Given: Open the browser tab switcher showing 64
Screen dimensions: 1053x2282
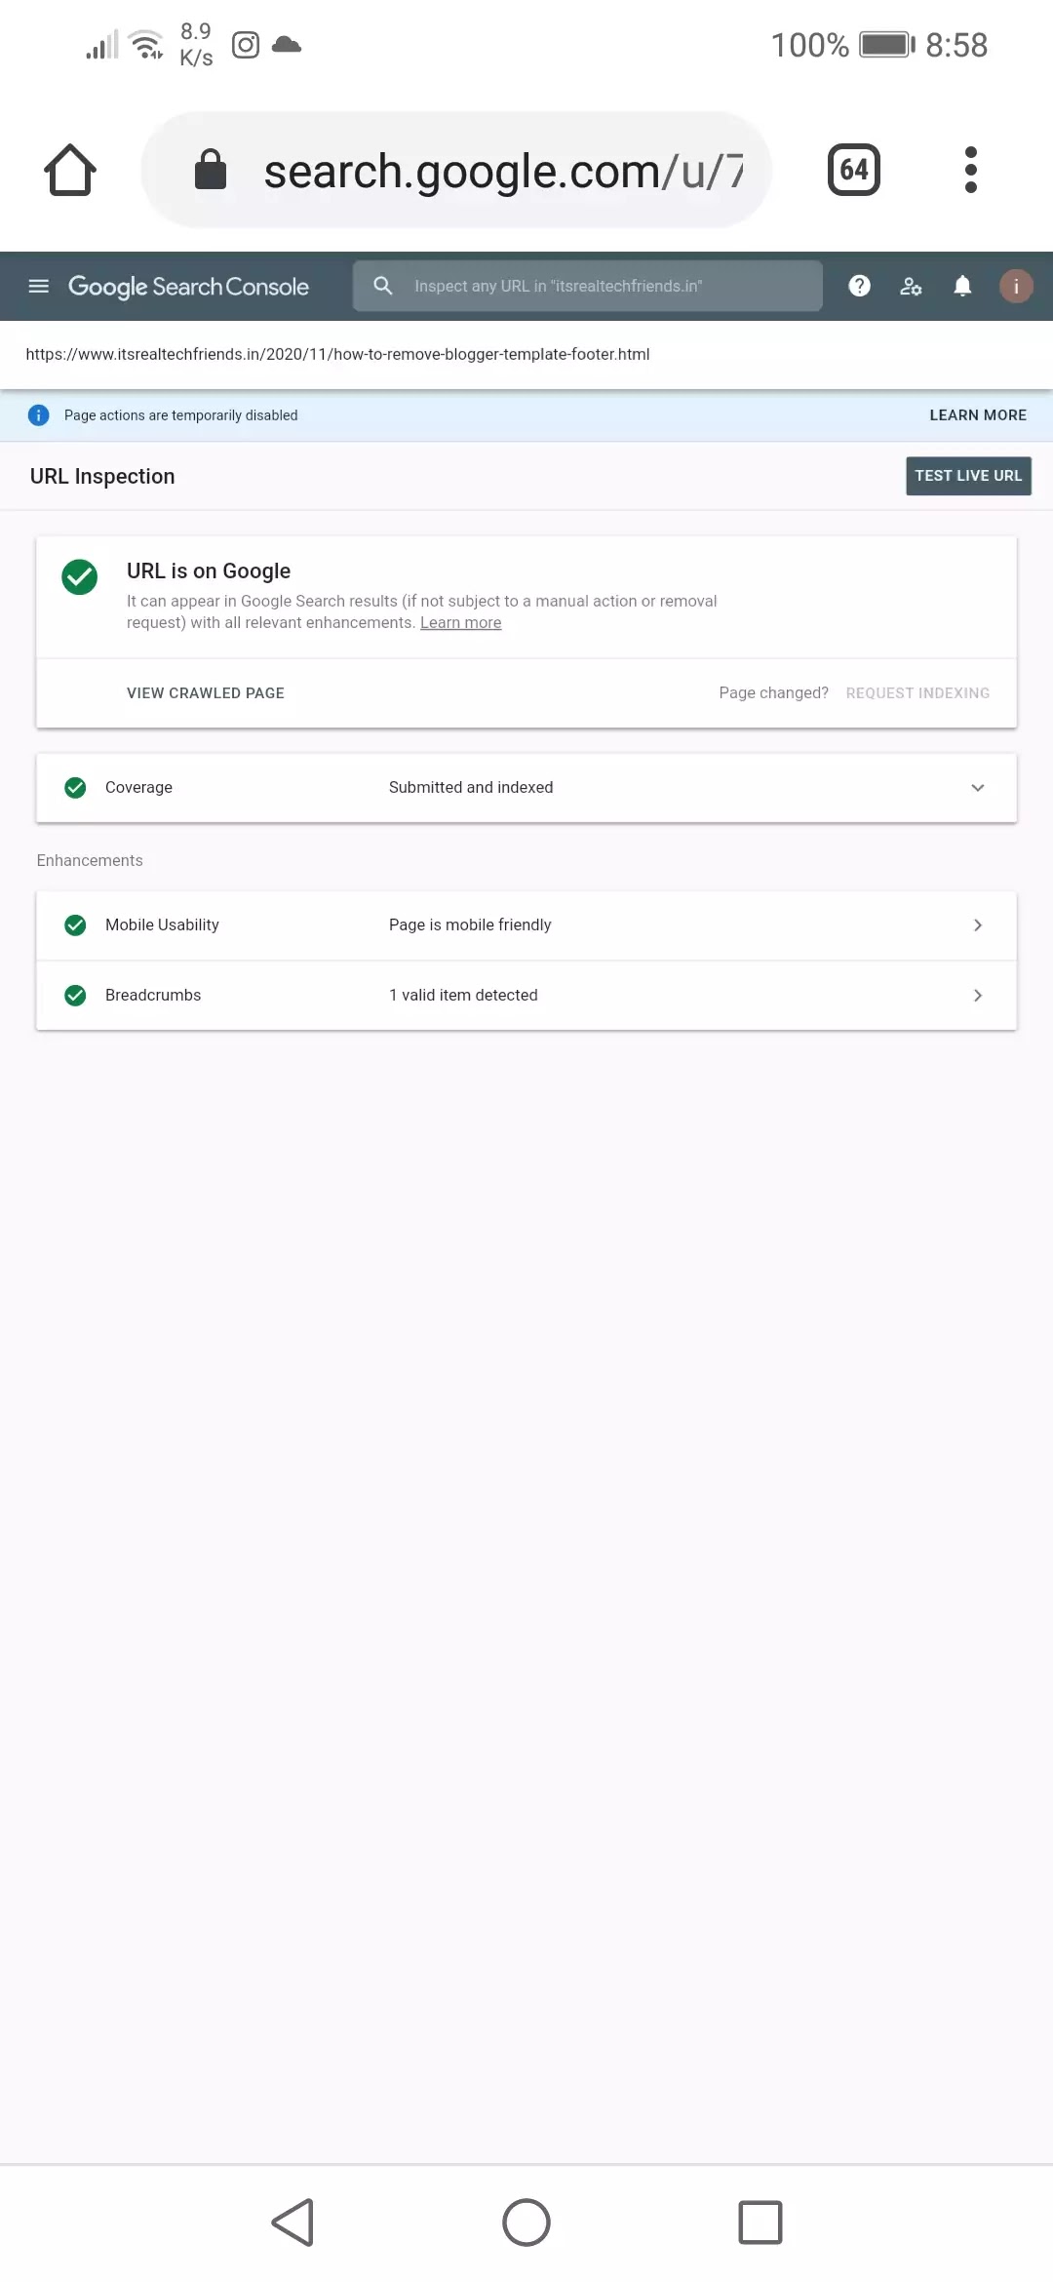Looking at the screenshot, I should pyautogui.click(x=853, y=171).
